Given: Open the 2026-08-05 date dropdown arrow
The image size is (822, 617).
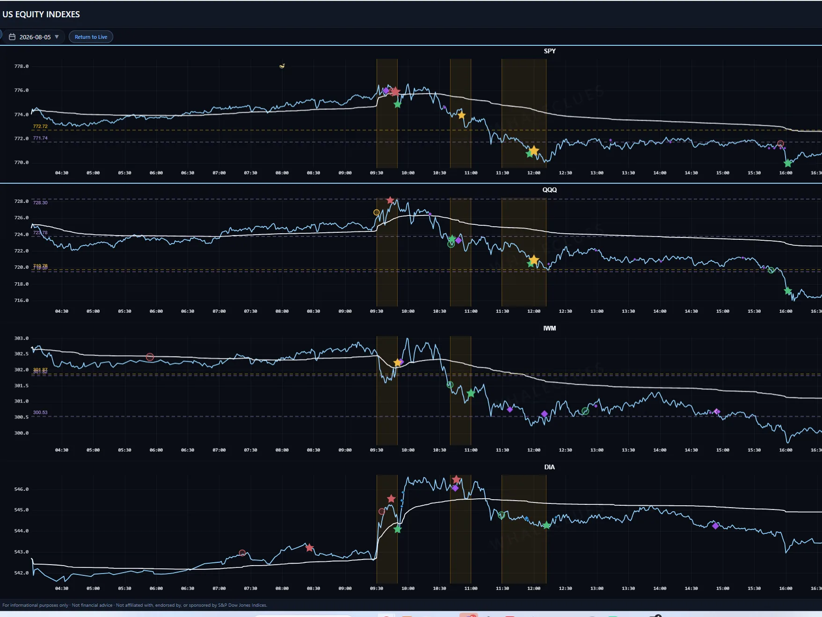Looking at the screenshot, I should pyautogui.click(x=57, y=37).
